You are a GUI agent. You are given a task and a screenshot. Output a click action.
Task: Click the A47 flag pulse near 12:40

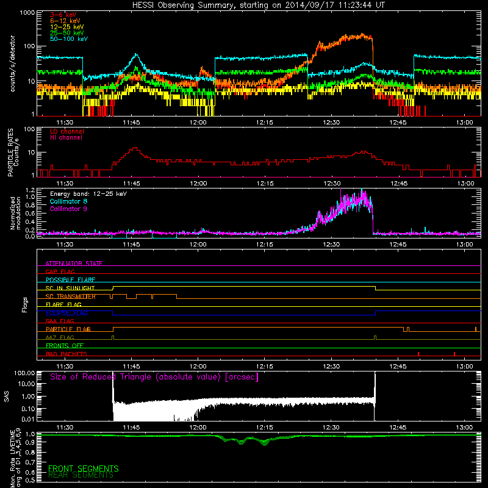pos(375,338)
